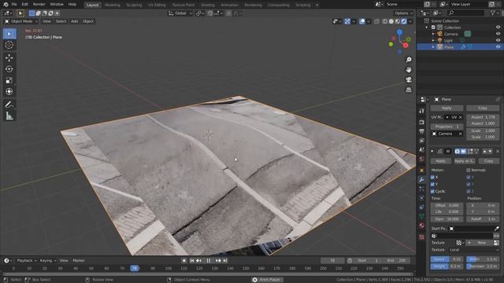Toggle the camera view icon
This screenshot has width=504, height=283.
coord(409,79)
